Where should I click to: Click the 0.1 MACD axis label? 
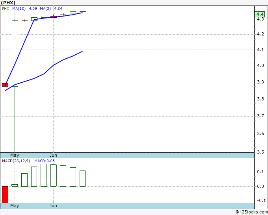[261, 172]
